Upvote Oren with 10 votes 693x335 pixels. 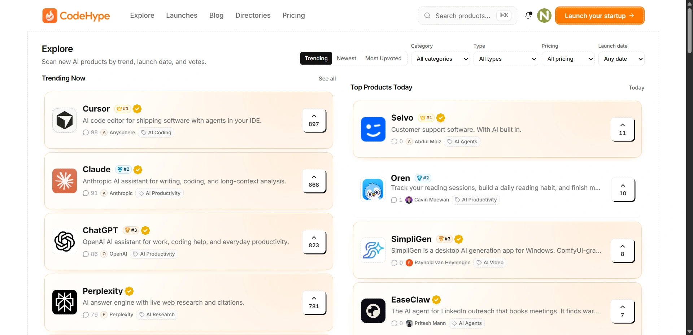tap(623, 190)
